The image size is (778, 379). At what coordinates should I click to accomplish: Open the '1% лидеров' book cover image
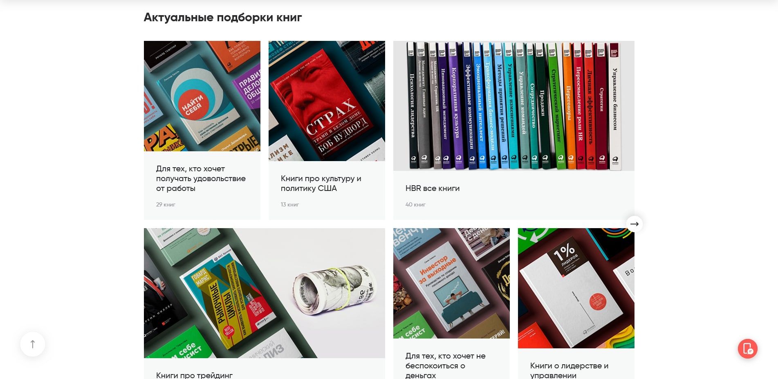[x=576, y=288]
